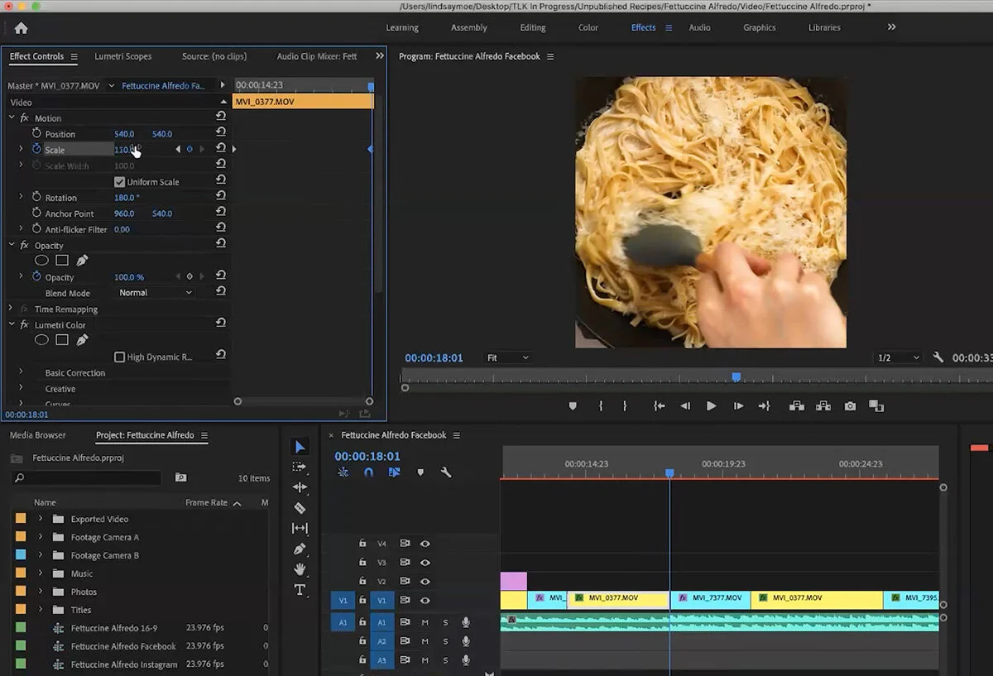The width and height of the screenshot is (993, 676).
Task: Select the Fettuccine Alfredo Instagram sequence
Action: click(x=123, y=664)
